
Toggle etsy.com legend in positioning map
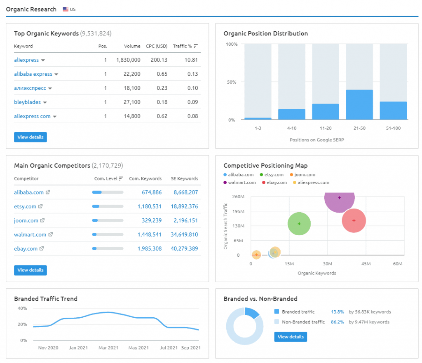click(272, 175)
